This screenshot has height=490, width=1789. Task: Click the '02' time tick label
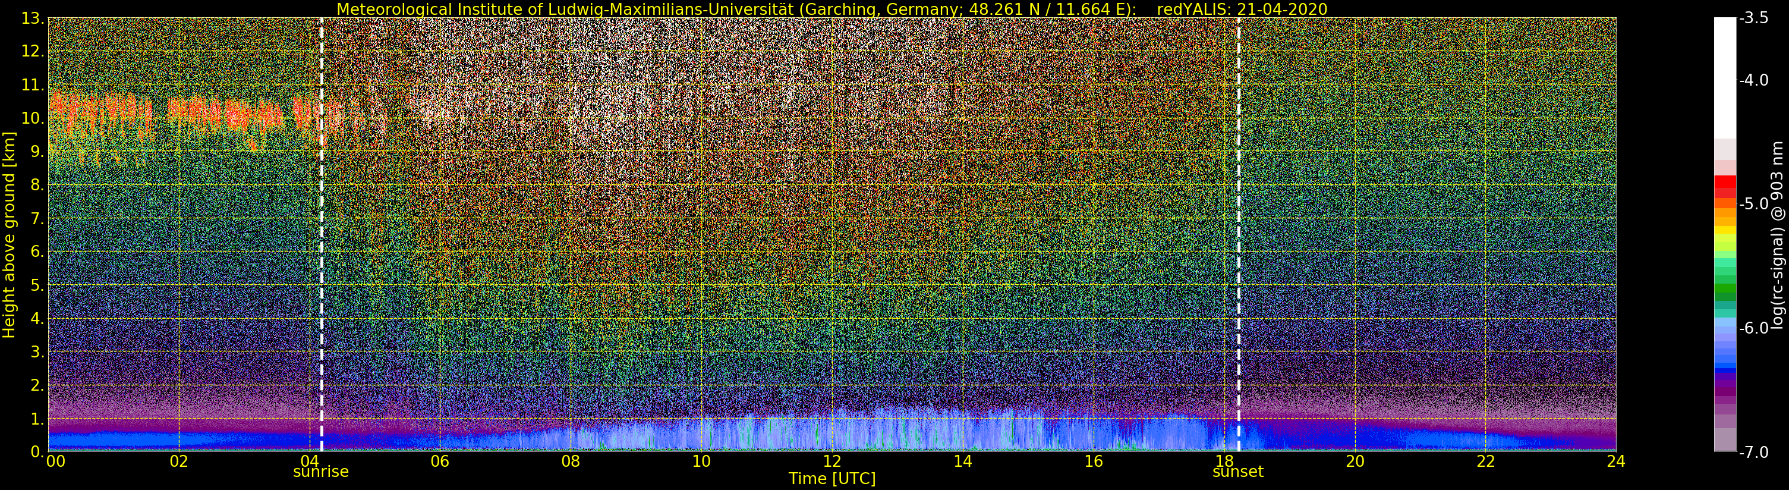(178, 461)
